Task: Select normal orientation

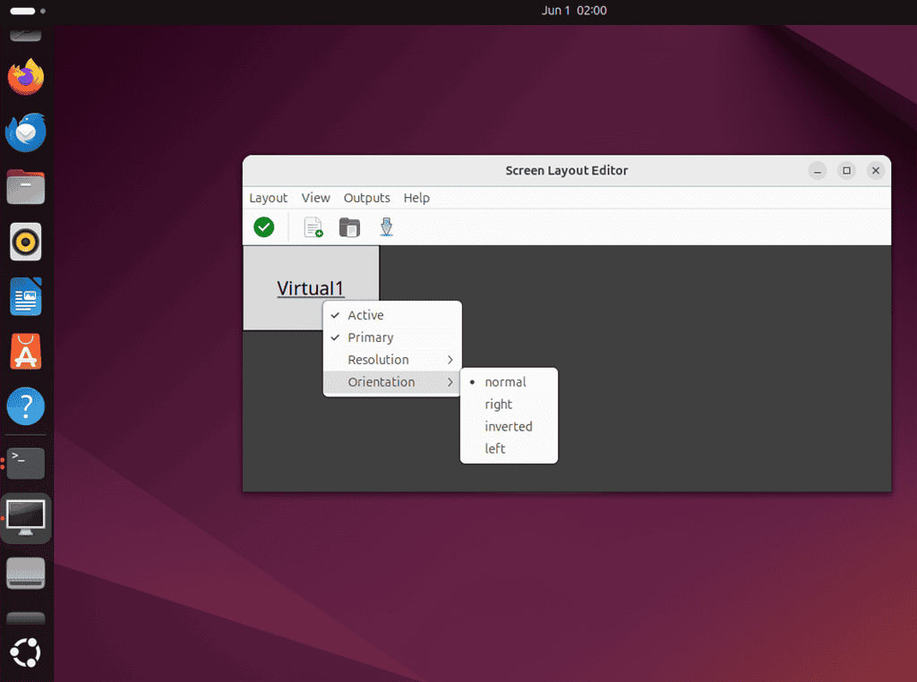Action: coord(509,381)
